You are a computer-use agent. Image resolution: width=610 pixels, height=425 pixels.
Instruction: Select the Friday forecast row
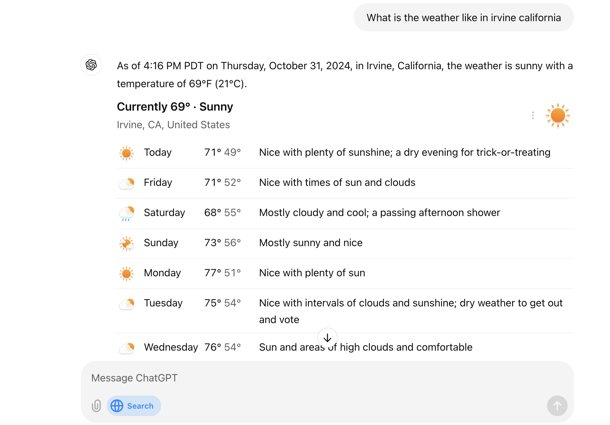pyautogui.click(x=345, y=183)
